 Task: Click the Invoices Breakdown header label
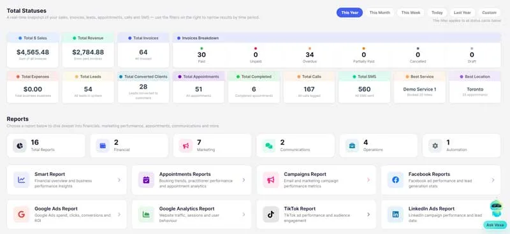click(200, 38)
